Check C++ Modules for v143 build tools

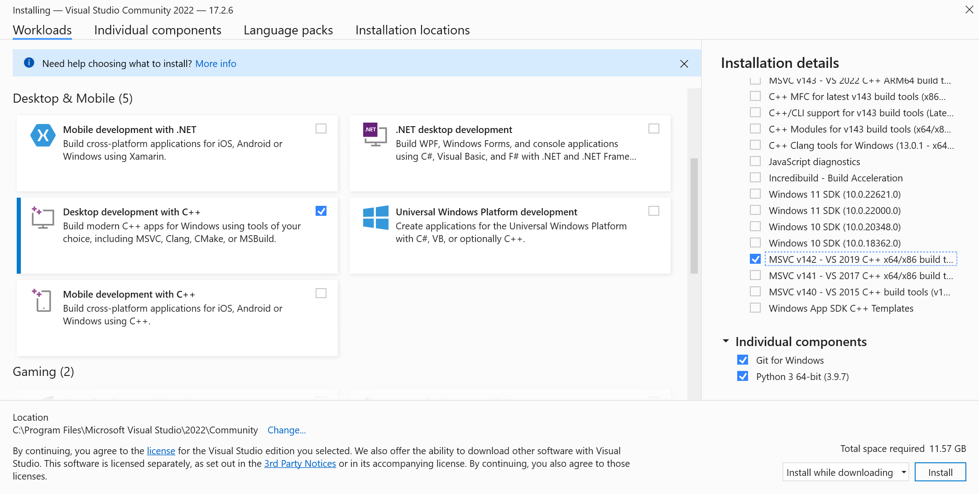point(755,129)
